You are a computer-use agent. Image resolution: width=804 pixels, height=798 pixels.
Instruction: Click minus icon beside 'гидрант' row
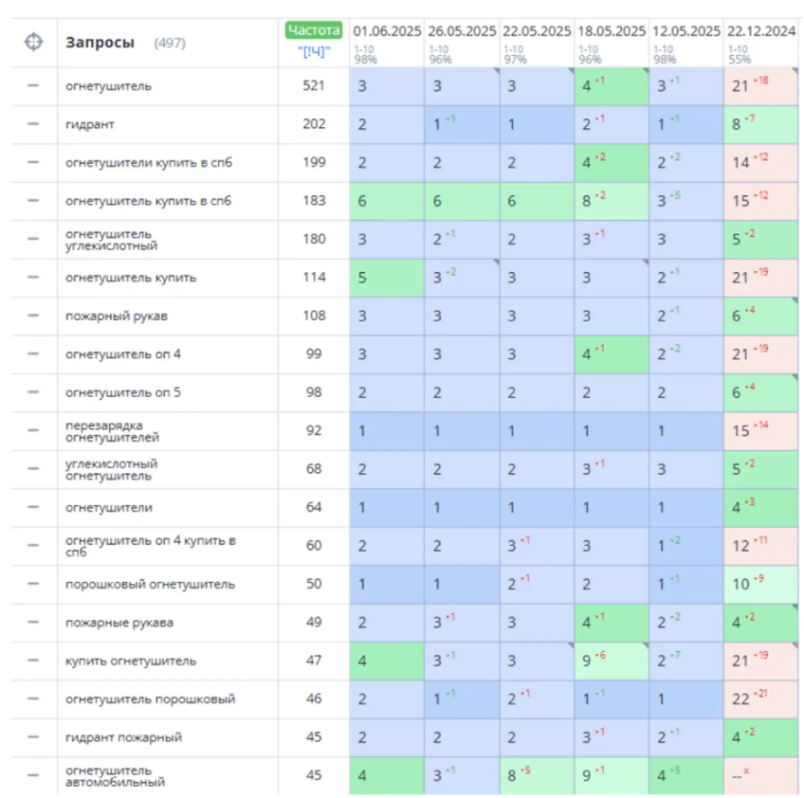(x=33, y=124)
